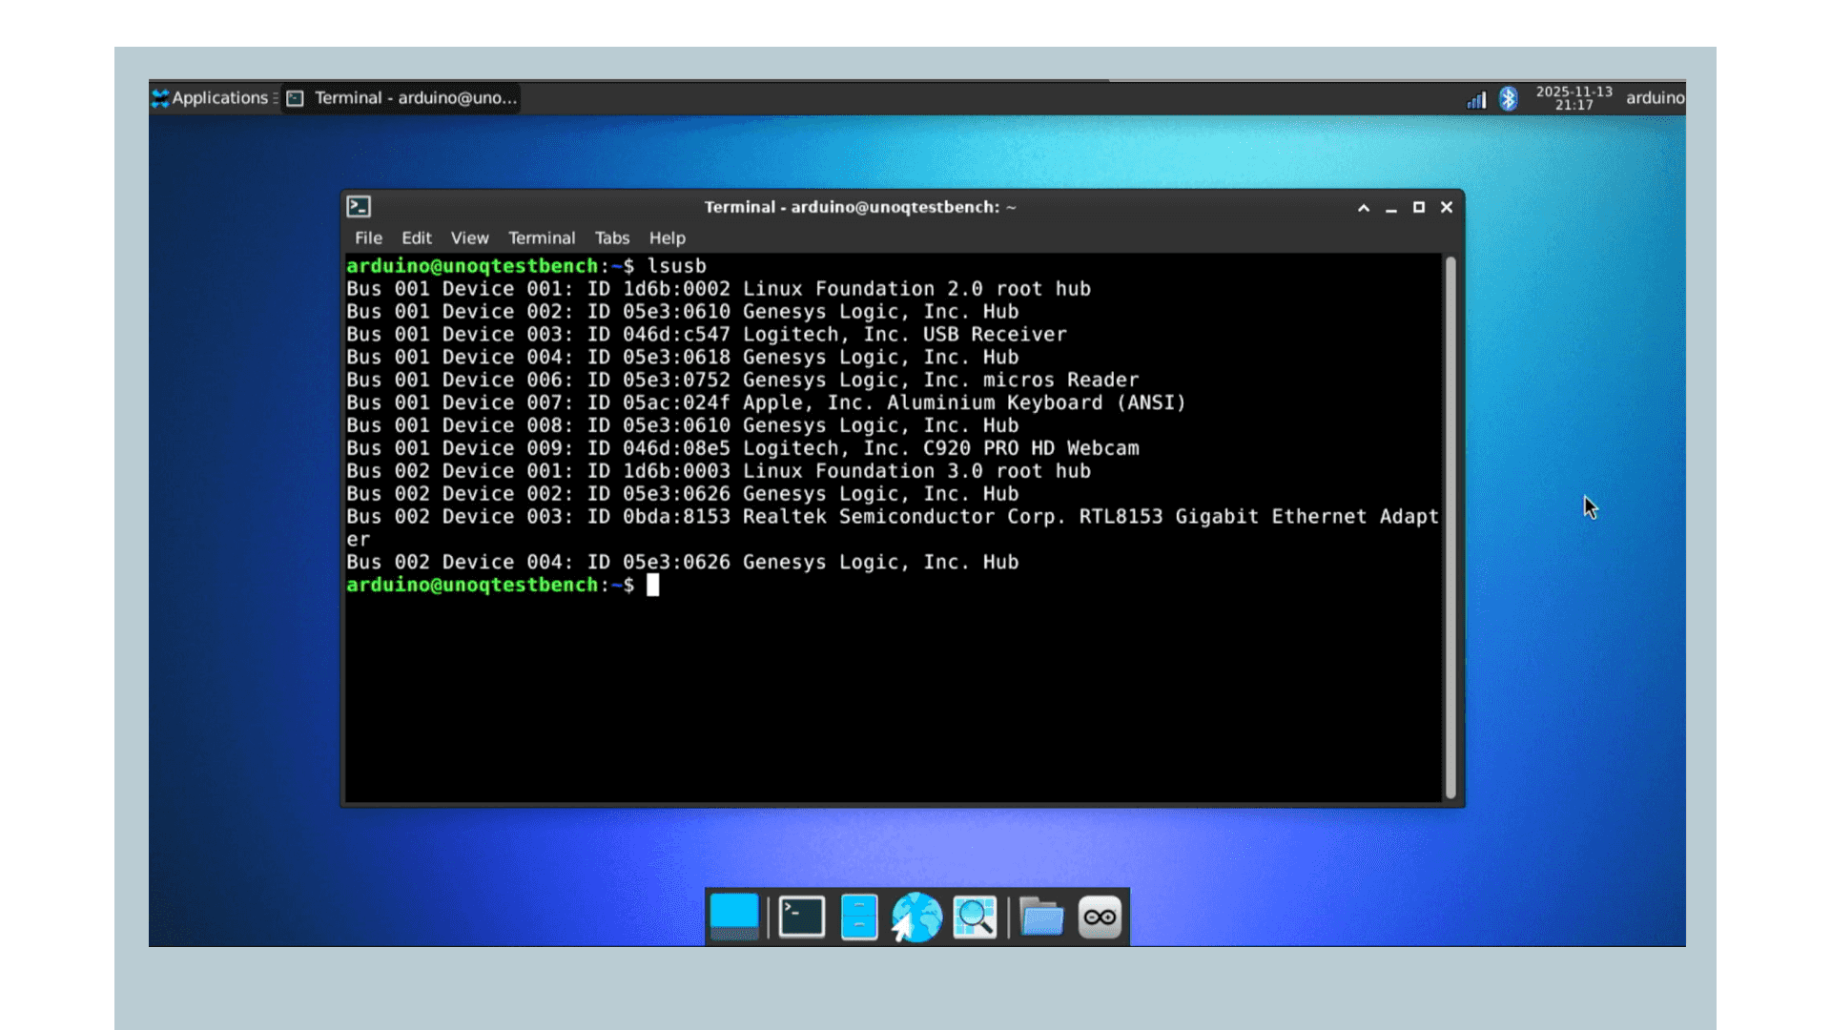Open the home folder icon in the dock
The height and width of the screenshot is (1030, 1831).
(x=858, y=917)
